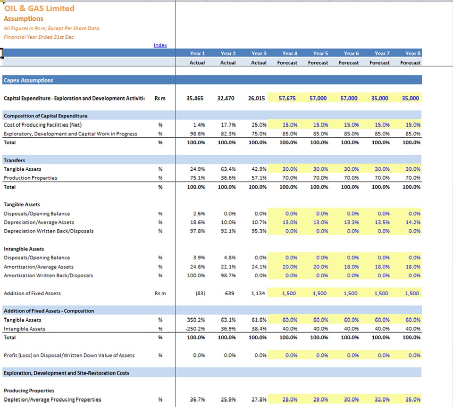Viewport: 453px width, 407px height.
Task: Click the Producing Properties subheading
Action: click(29, 390)
